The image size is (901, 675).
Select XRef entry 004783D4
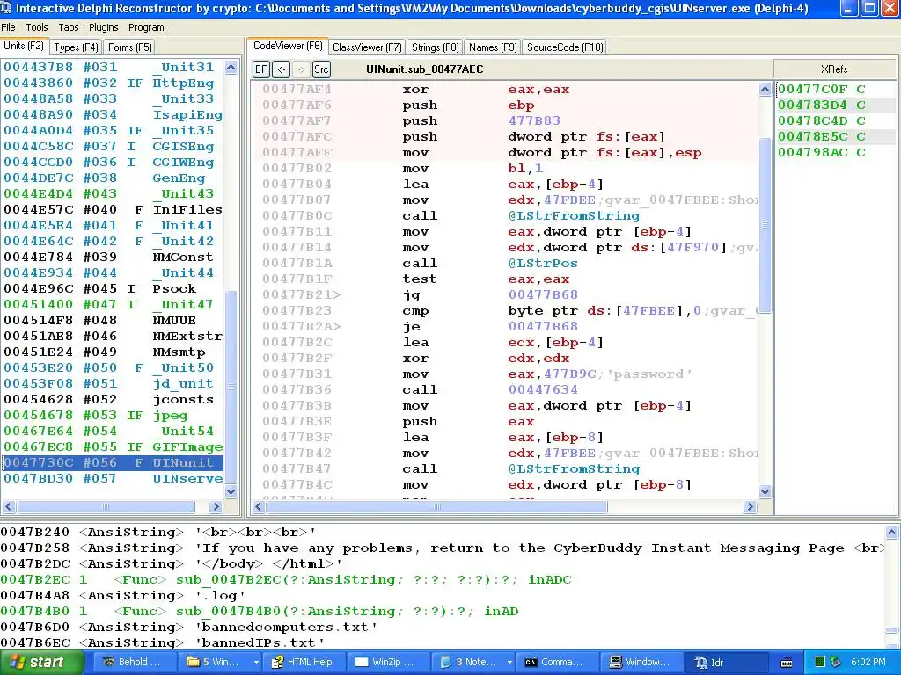pyautogui.click(x=835, y=105)
